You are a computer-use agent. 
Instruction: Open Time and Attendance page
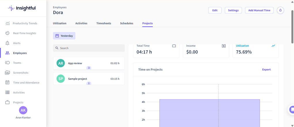point(26,83)
